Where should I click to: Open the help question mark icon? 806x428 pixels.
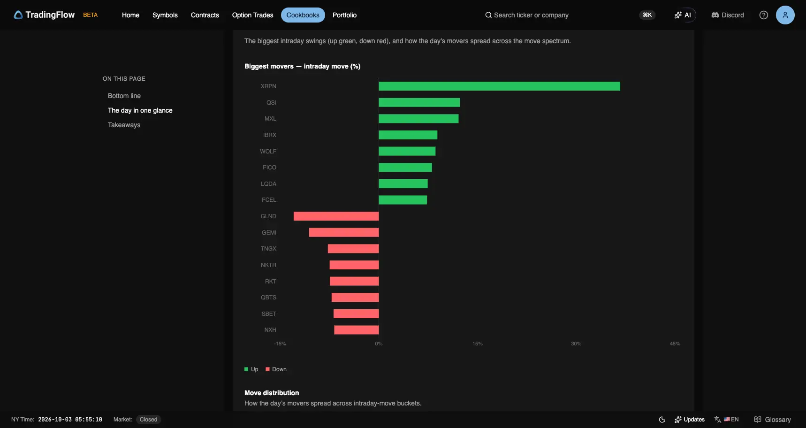pyautogui.click(x=764, y=15)
